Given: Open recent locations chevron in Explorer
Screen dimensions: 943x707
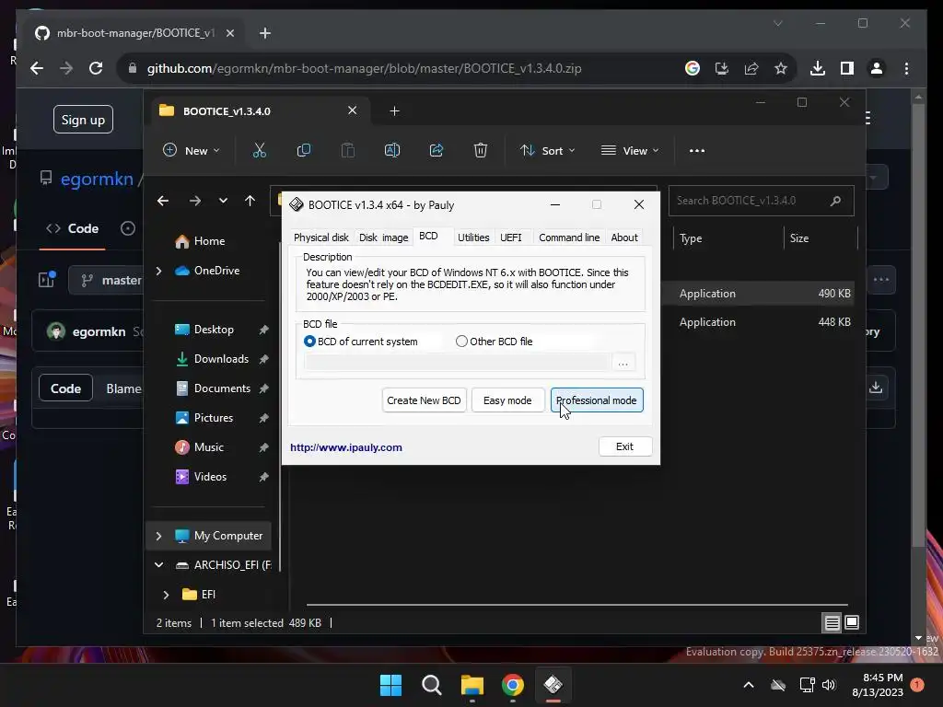Looking at the screenshot, I should click(x=223, y=201).
